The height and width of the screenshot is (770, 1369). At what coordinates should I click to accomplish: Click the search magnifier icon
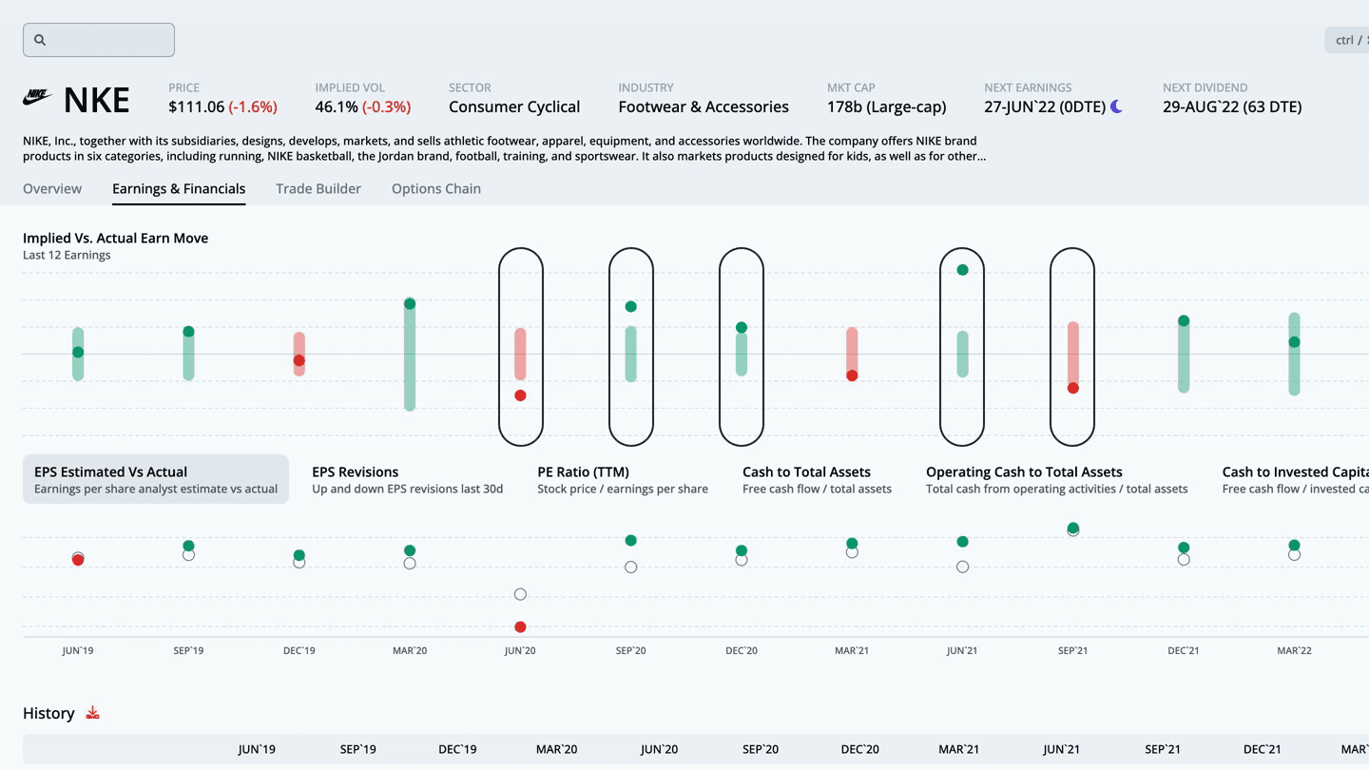pos(40,40)
